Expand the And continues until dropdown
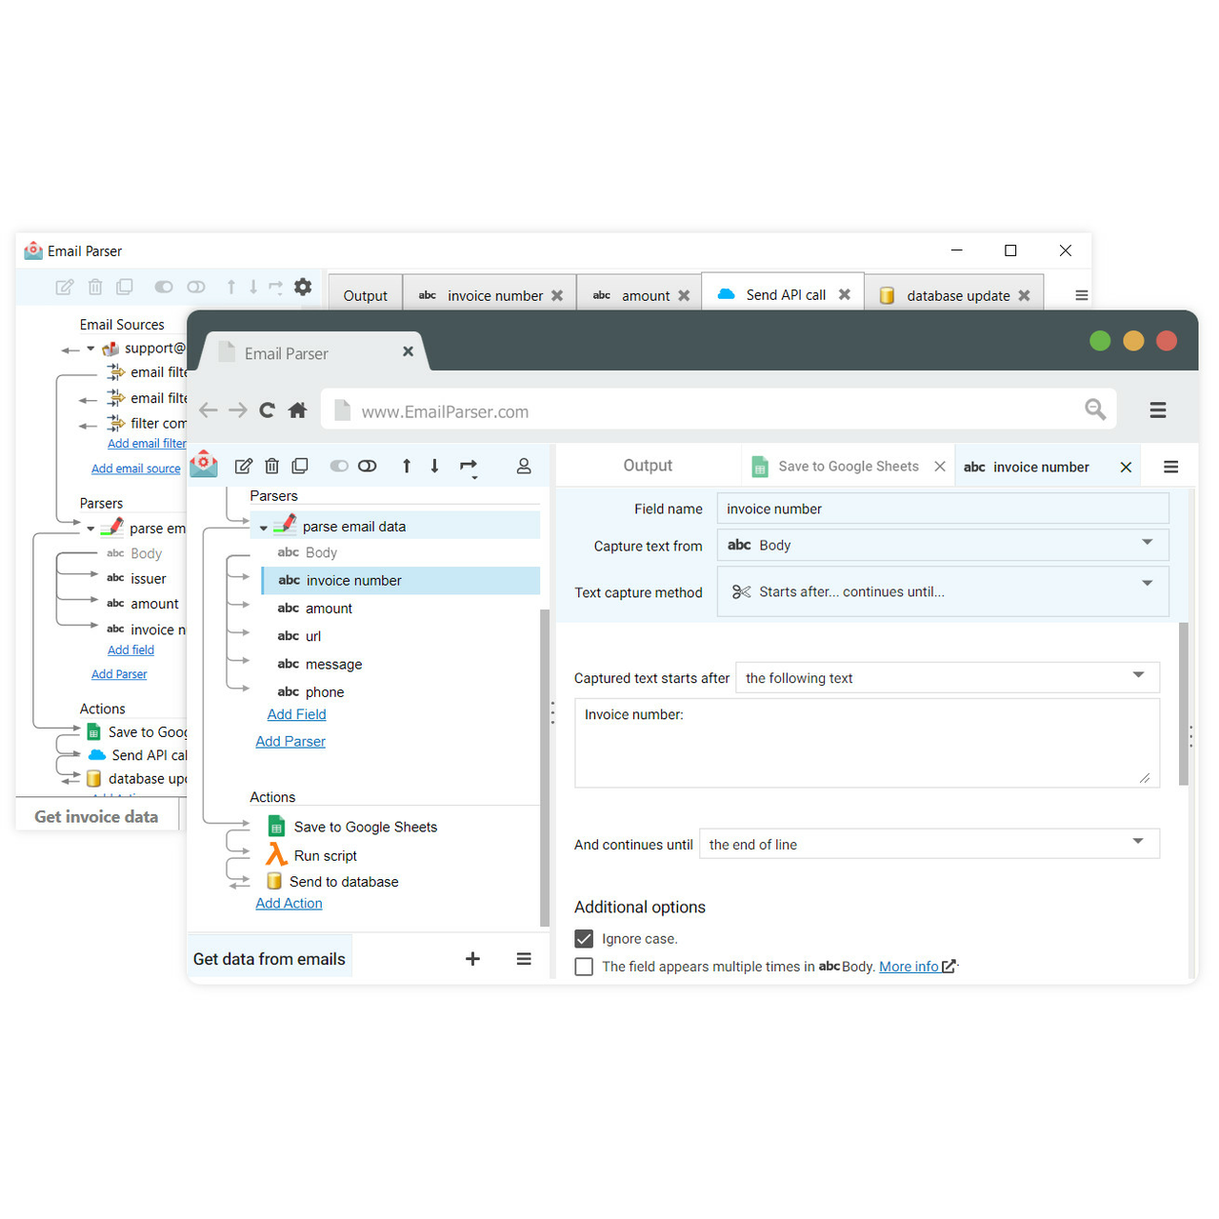Screen dimensions: 1219x1219 929,844
